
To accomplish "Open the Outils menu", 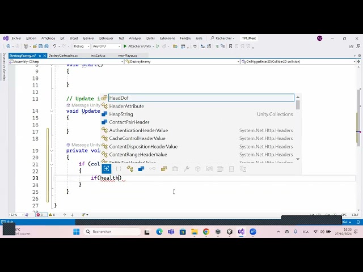I will [x=150, y=38].
